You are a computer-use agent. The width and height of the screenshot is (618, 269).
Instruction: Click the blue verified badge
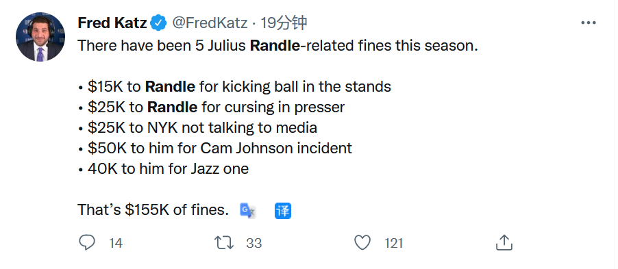[x=159, y=23]
